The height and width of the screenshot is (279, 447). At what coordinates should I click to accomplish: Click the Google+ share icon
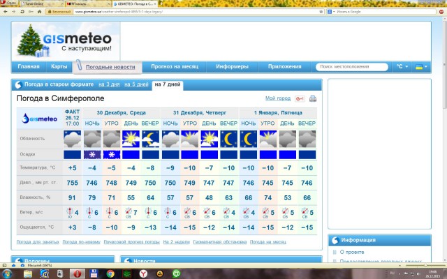(x=300, y=99)
